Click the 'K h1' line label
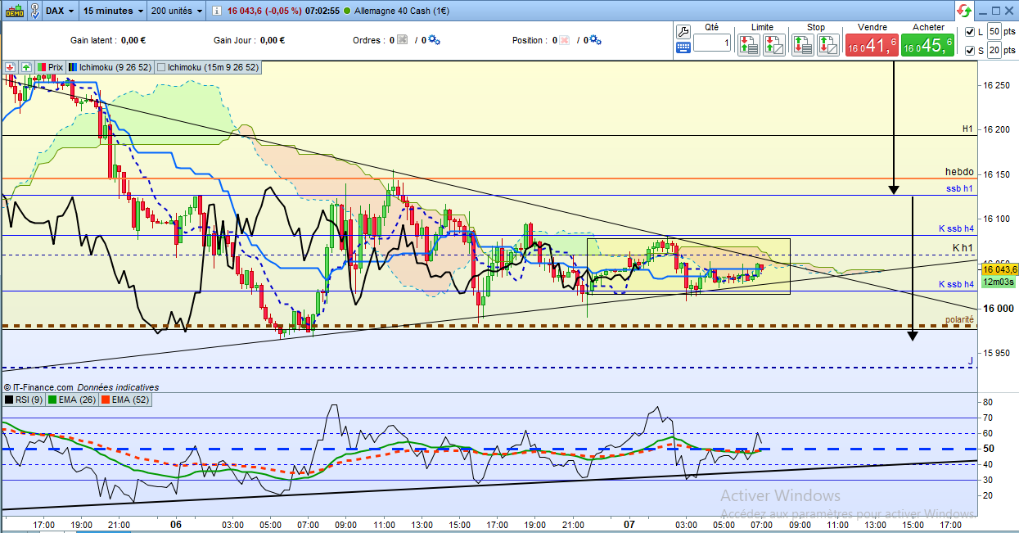The image size is (1019, 533). click(x=963, y=248)
